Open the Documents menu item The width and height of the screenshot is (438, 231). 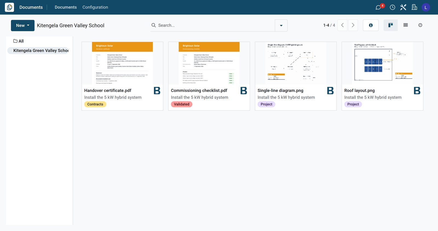point(66,7)
